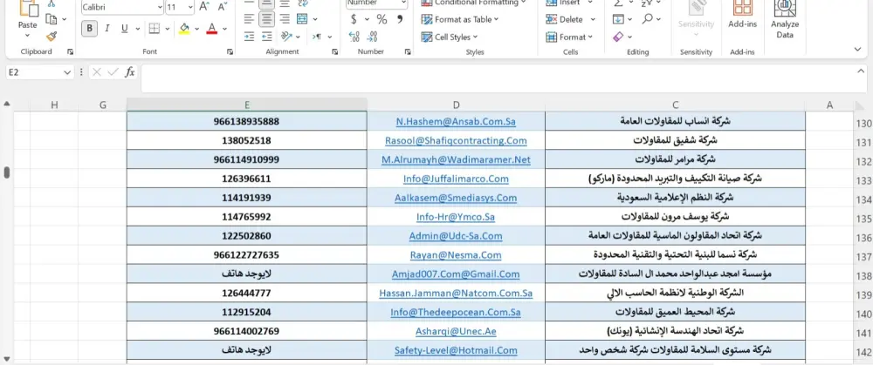Open the Admin@Udc-Sa.Com email link

click(x=456, y=236)
